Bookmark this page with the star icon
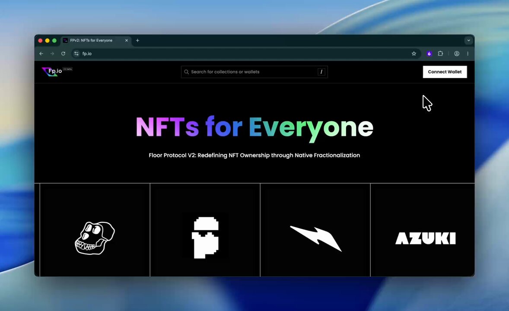This screenshot has height=311, width=509. click(414, 54)
